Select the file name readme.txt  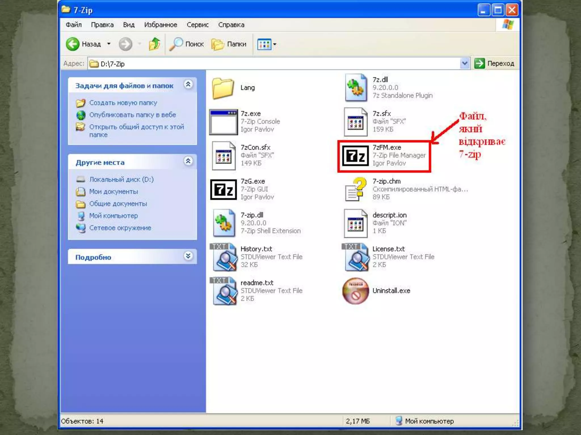coord(257,283)
